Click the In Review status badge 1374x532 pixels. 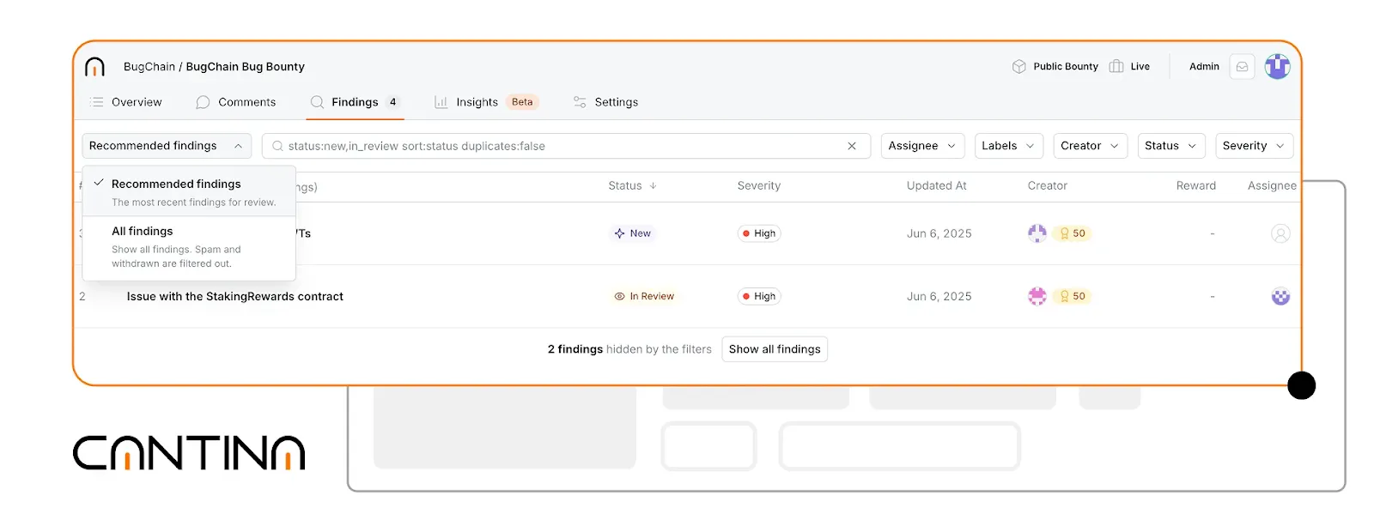coord(644,297)
